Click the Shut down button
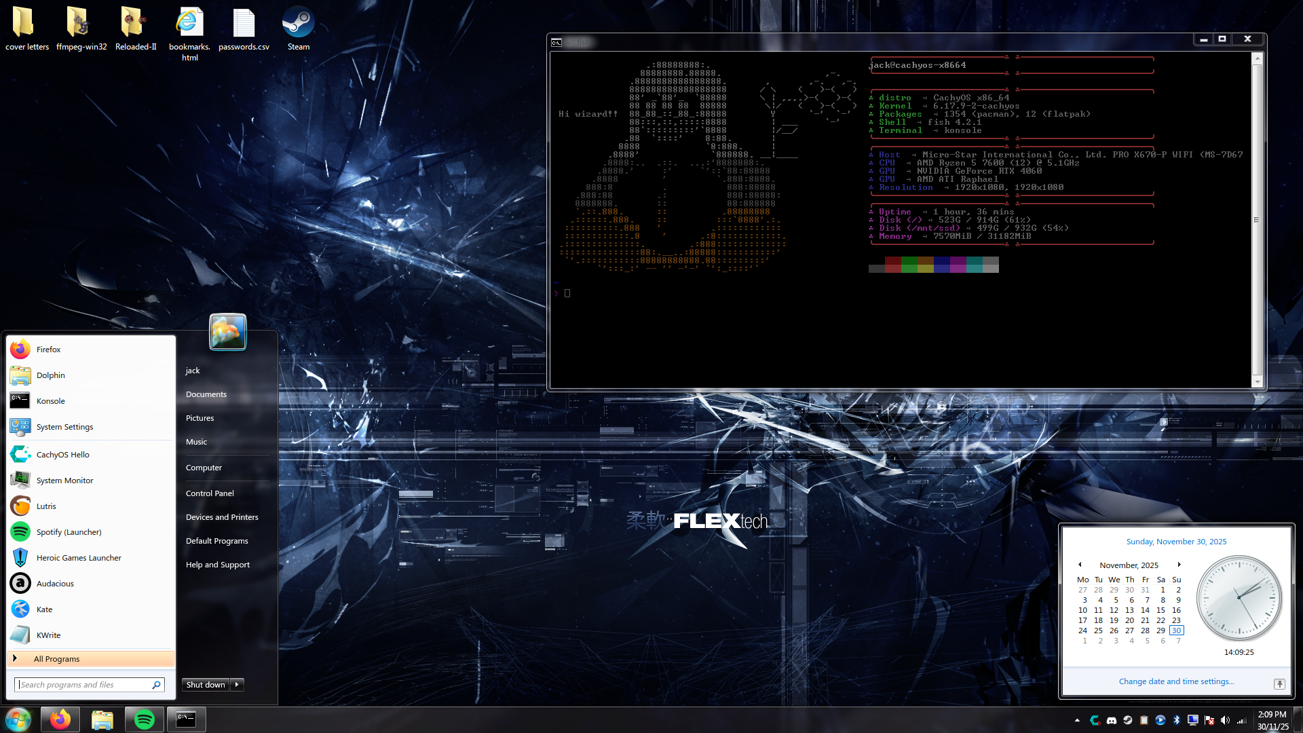This screenshot has height=733, width=1303. point(206,684)
